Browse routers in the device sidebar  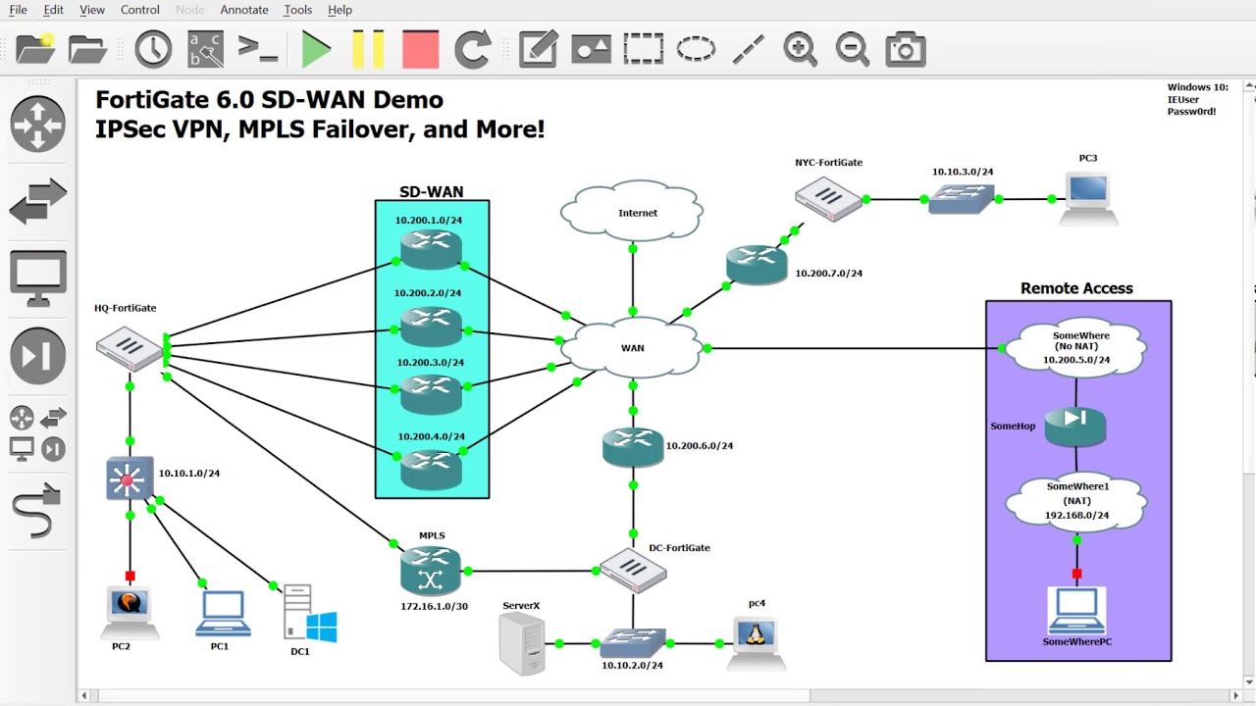(x=37, y=125)
